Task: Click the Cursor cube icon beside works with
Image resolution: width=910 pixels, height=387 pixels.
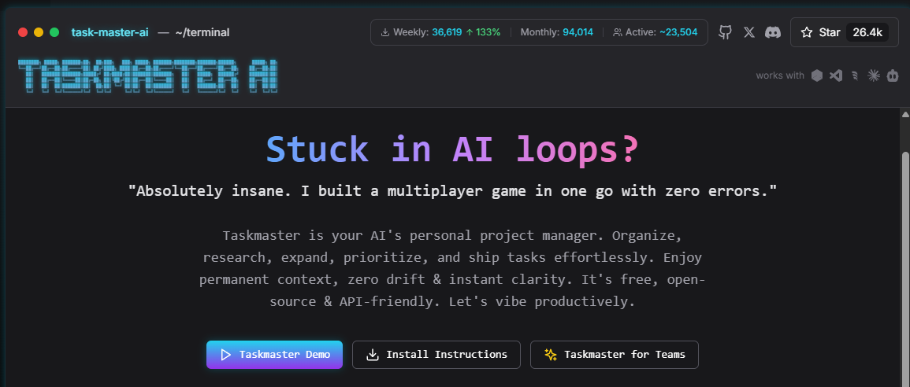Action: 817,76
